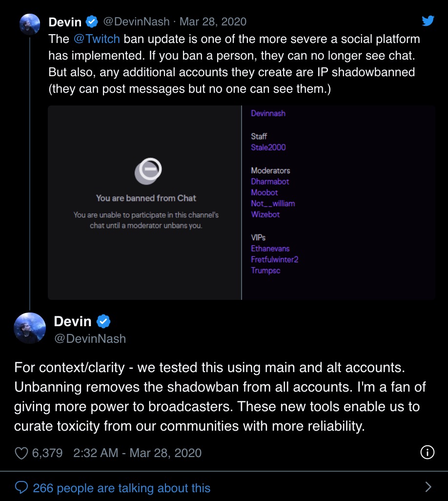Click the verified badge beside the lower Devin
The width and height of the screenshot is (448, 501).
click(103, 321)
